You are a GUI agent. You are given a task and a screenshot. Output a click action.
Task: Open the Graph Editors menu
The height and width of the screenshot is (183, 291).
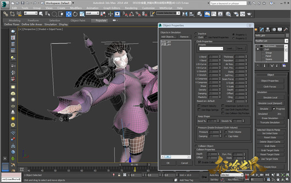(x=112, y=8)
